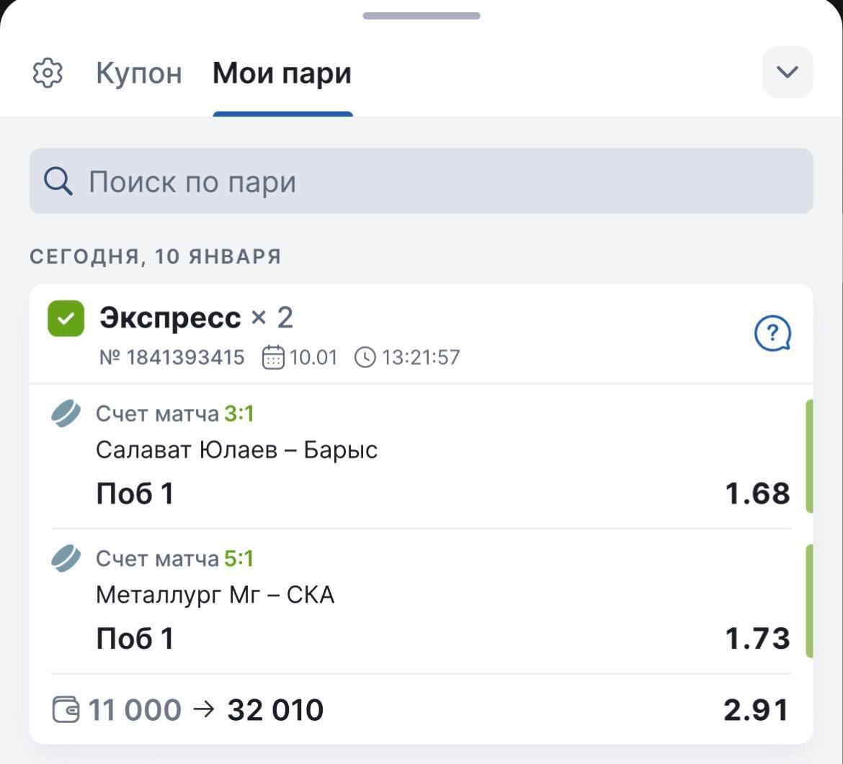Click the 1.68 odds value
The image size is (843, 764).
757,494
